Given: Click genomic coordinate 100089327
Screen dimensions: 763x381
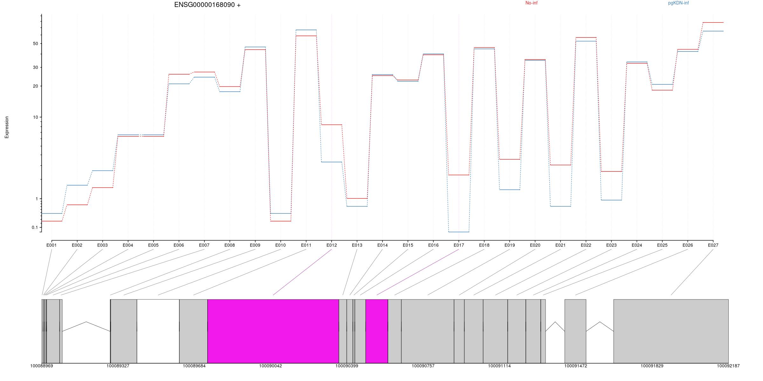Looking at the screenshot, I should click(118, 366).
